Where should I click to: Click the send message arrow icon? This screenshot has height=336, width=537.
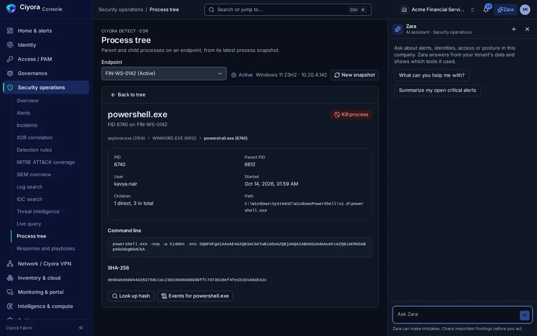point(525,315)
